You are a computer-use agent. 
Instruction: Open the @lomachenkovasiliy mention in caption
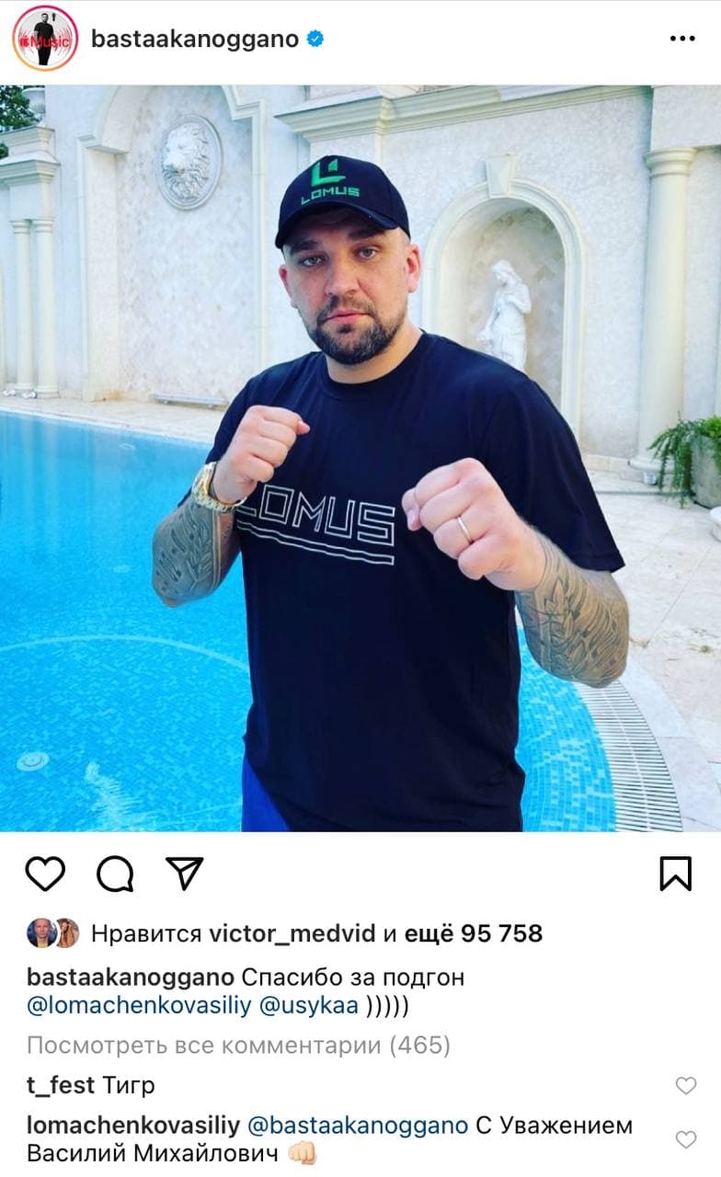(x=140, y=1007)
